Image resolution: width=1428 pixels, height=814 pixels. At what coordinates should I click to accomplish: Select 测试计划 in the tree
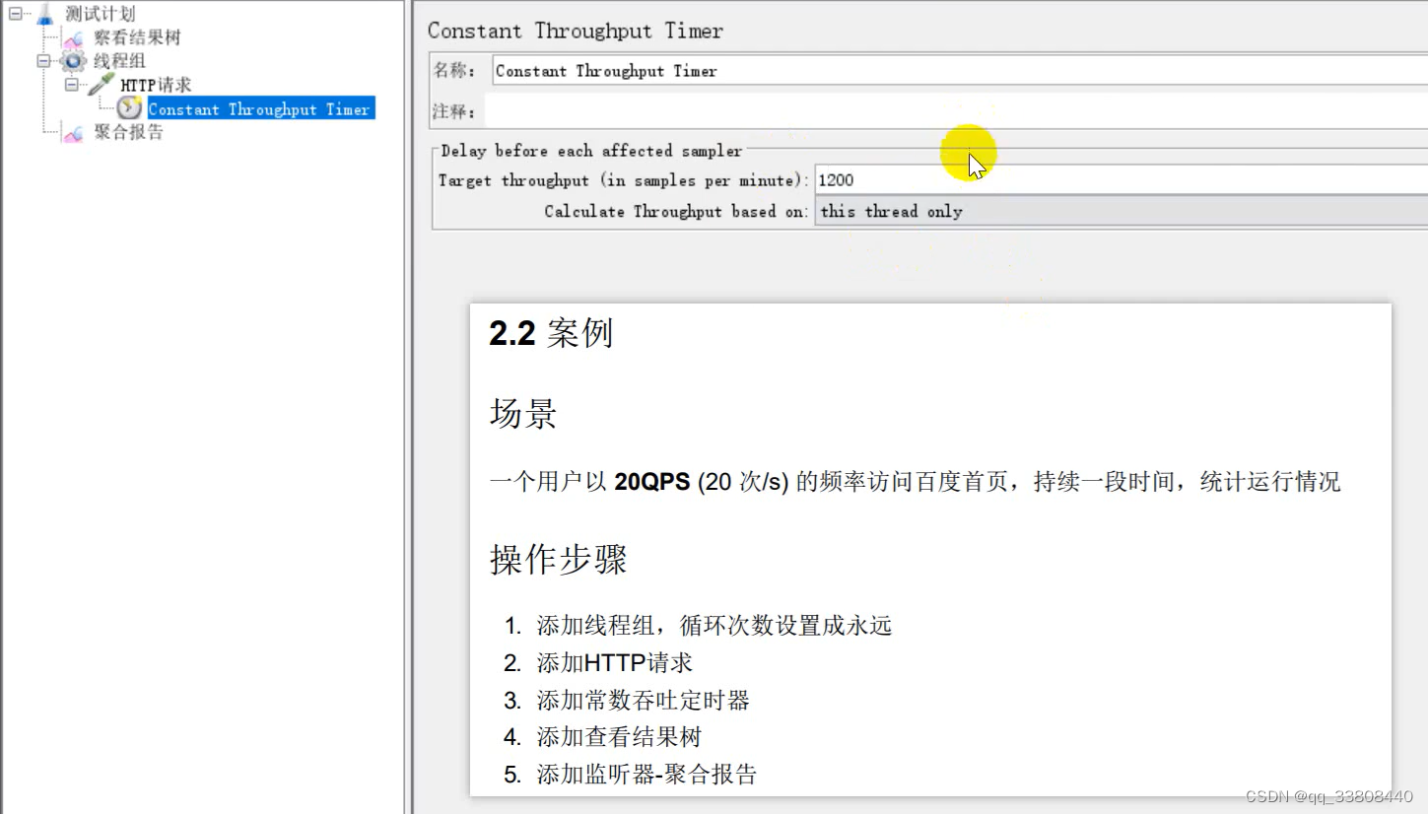pos(100,14)
